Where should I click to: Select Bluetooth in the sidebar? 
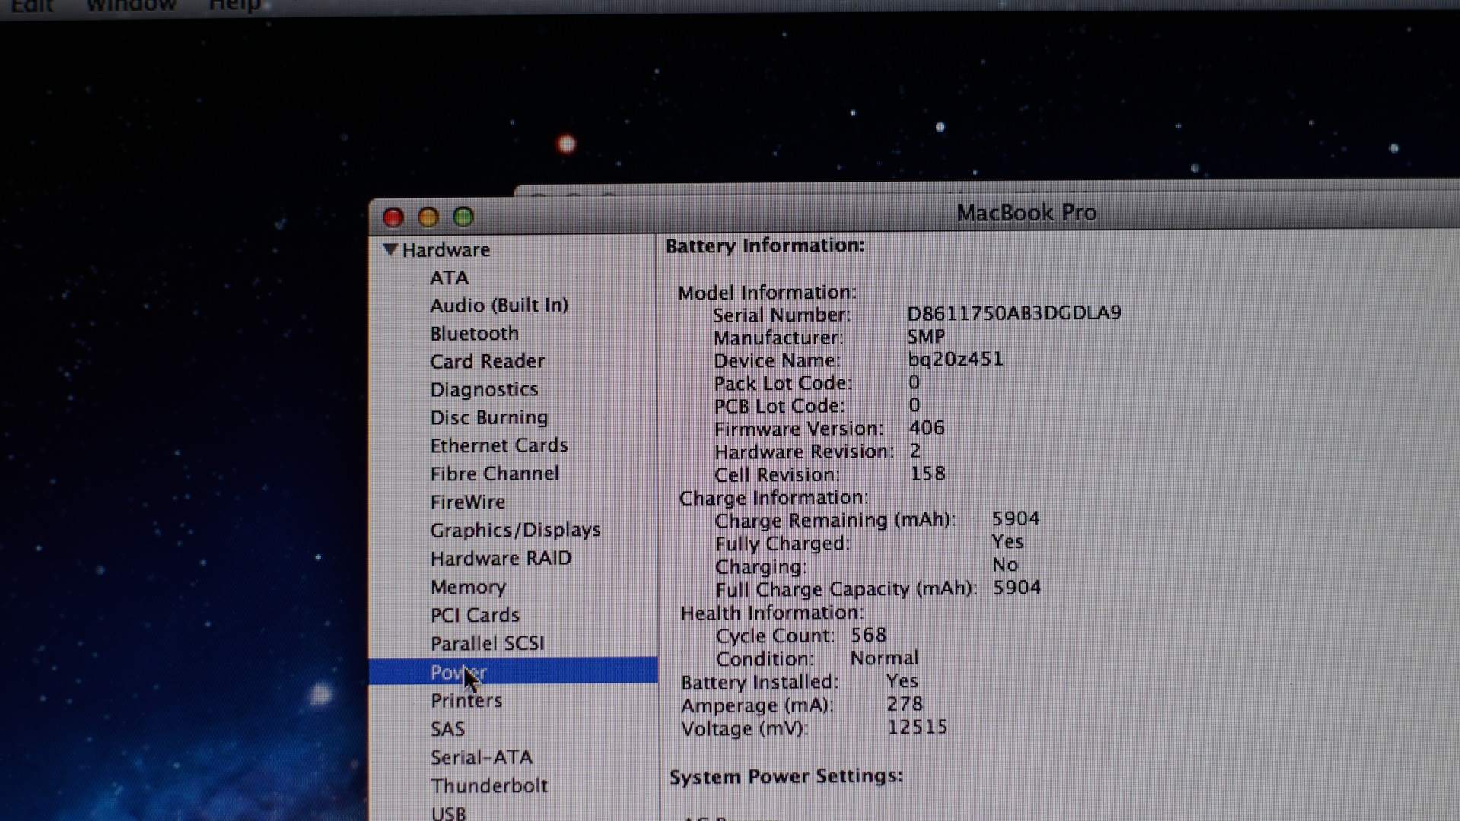tap(474, 334)
